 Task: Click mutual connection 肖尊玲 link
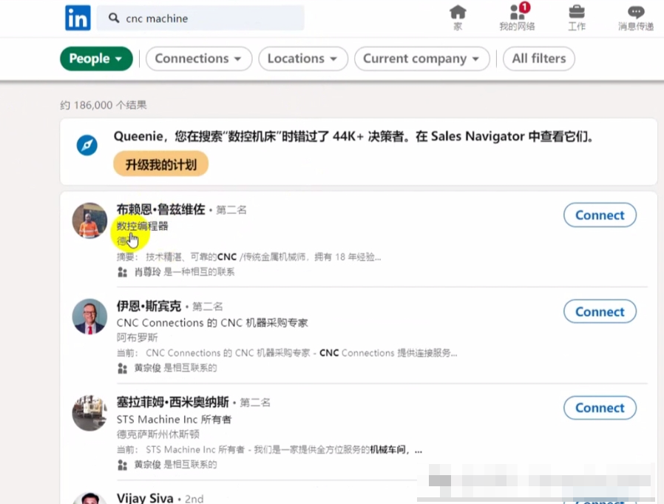pos(147,272)
